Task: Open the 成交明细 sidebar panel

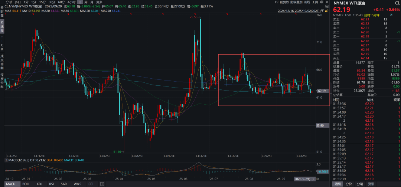Action: 2,63
